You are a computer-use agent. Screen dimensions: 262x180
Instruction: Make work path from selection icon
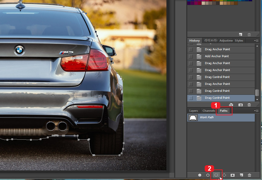(224, 175)
